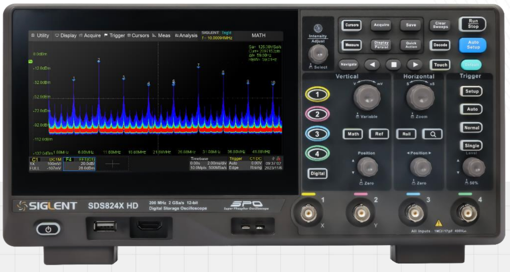Push the horizontal scale Zoom knob

pos(420,97)
